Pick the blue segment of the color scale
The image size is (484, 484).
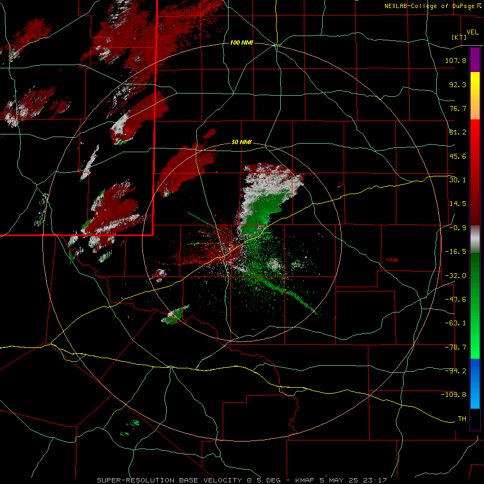475,383
